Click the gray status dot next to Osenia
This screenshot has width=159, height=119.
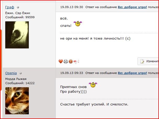[x=21, y=73]
